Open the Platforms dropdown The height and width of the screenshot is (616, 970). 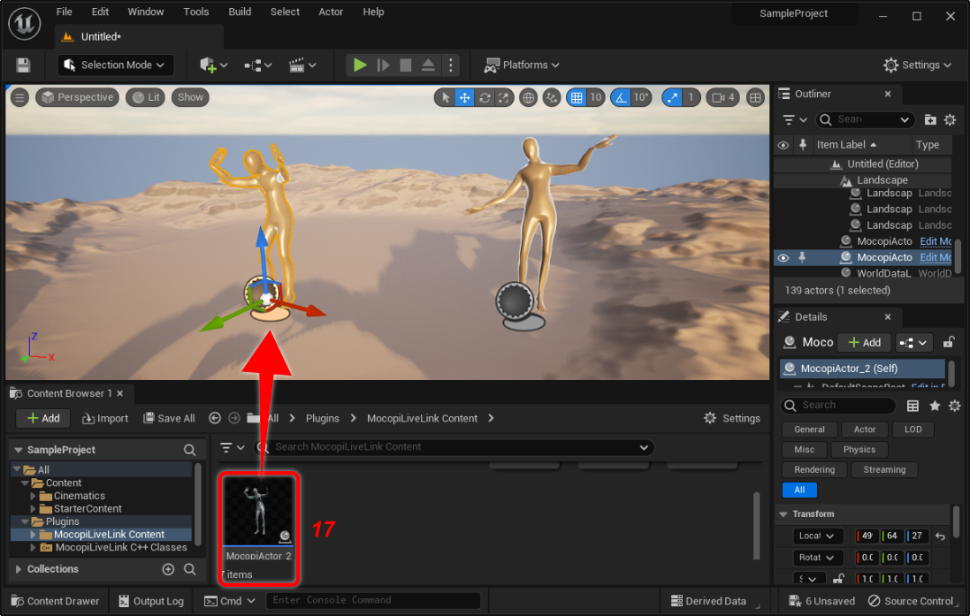(523, 65)
